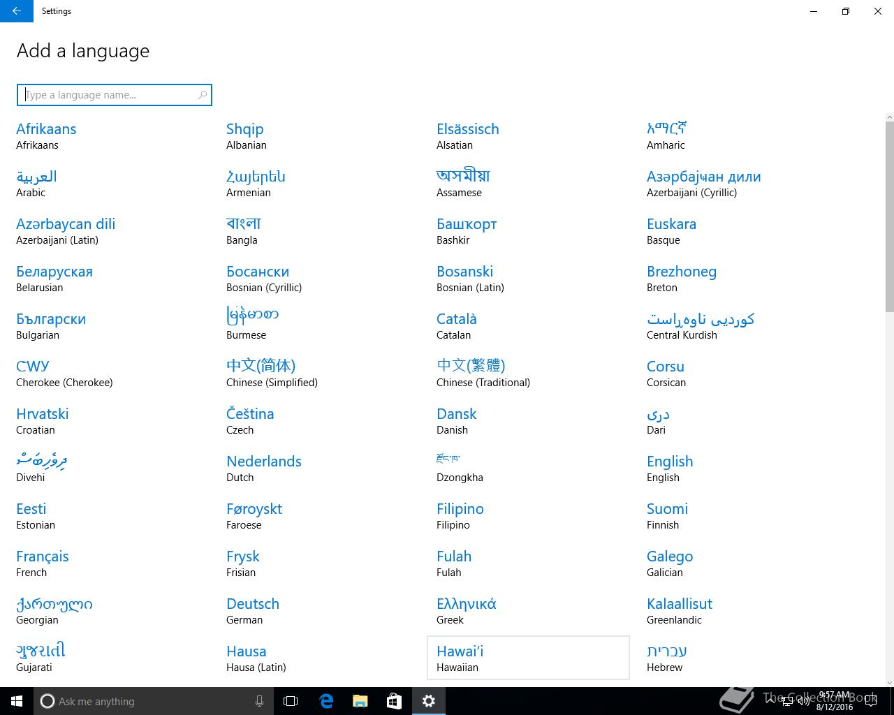The image size is (894, 715).
Task: Open the Action Center notification icon
Action: click(x=871, y=701)
